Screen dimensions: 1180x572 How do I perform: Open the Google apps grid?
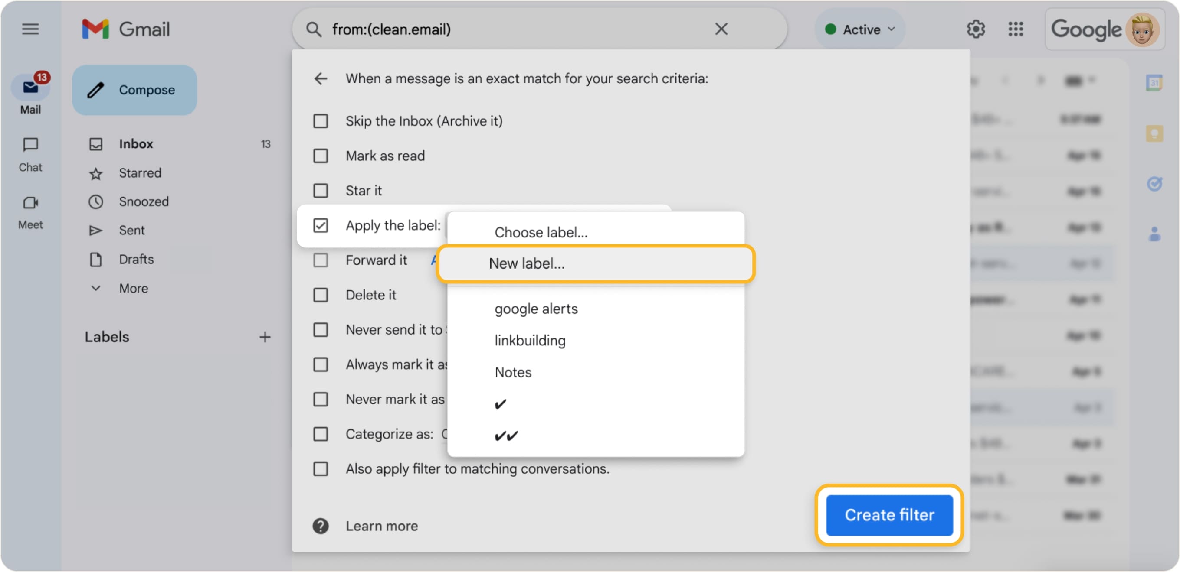(1016, 29)
